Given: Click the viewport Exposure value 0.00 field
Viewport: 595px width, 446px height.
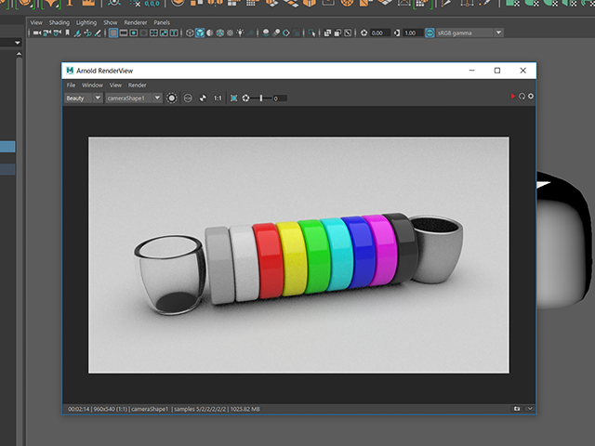Looking at the screenshot, I should [x=380, y=33].
